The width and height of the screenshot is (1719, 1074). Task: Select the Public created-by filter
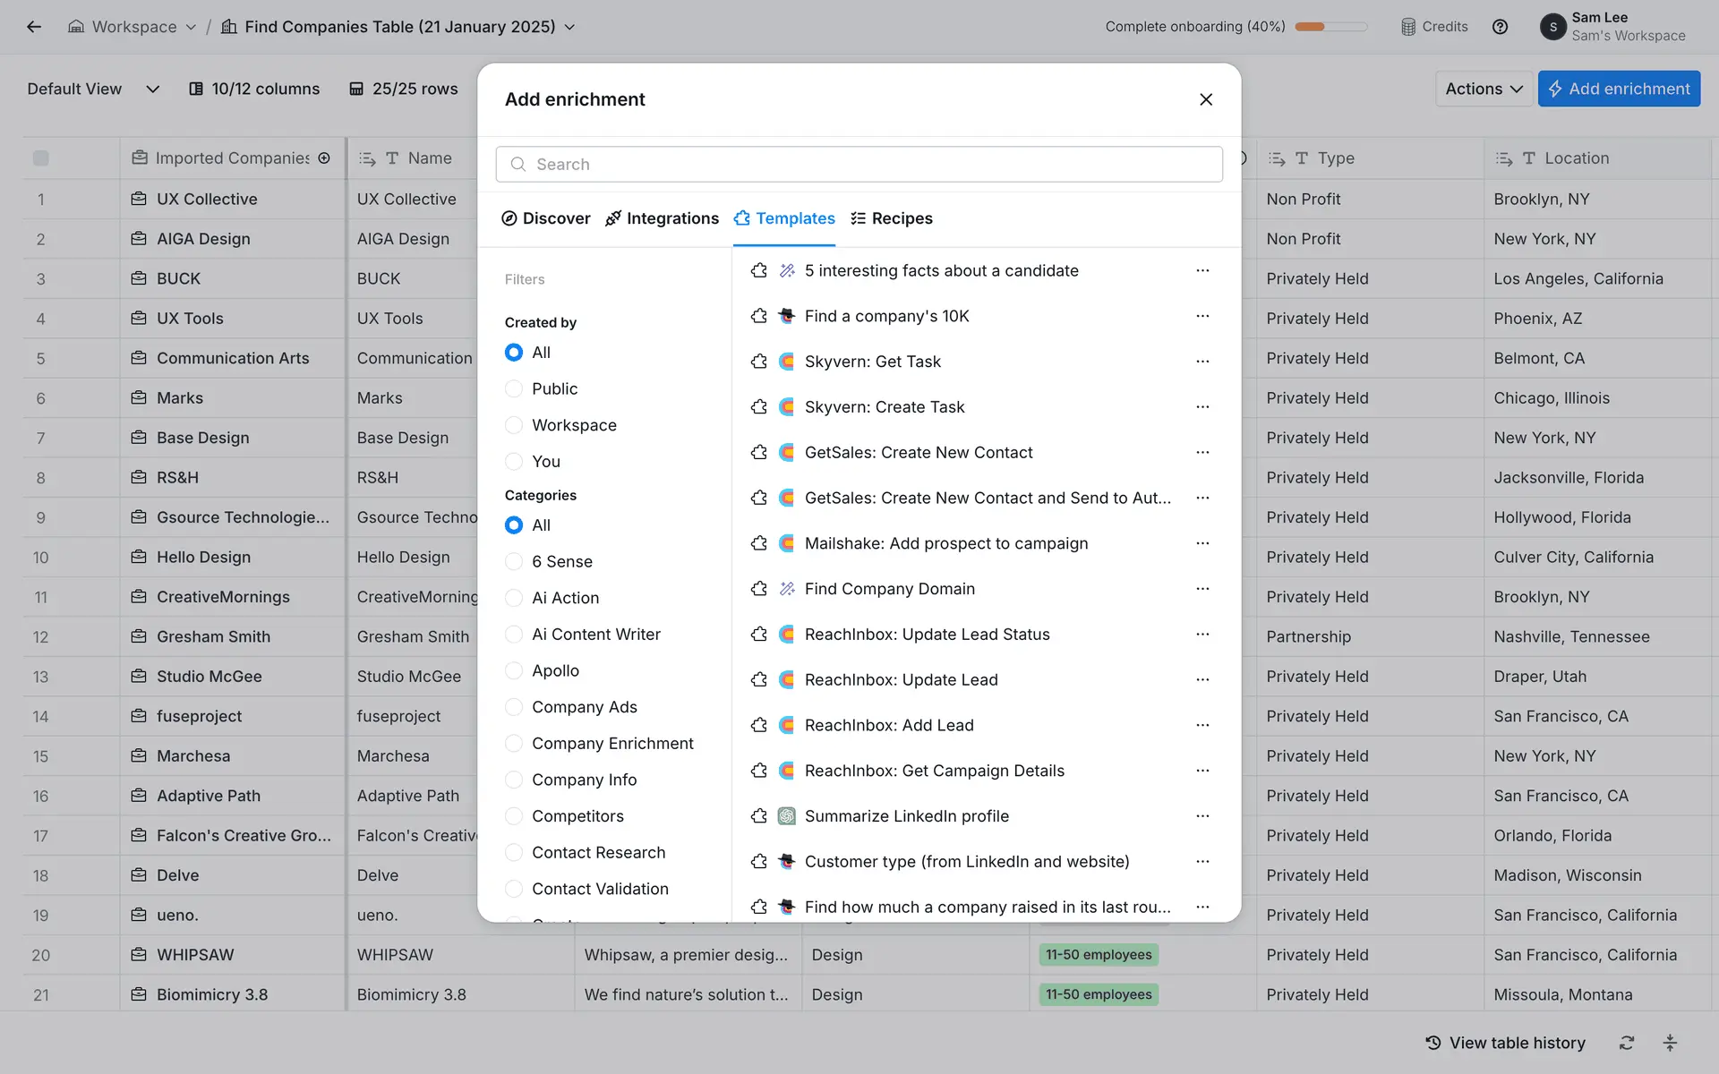point(514,388)
